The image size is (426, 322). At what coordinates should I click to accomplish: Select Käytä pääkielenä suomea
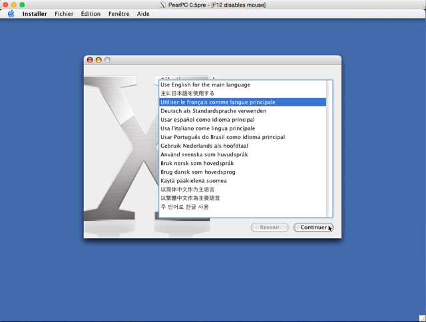242,180
